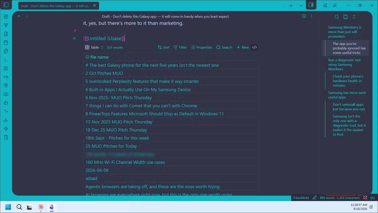Click the outline panel layout icon
This screenshot has width=378, height=213.
coord(345,17)
